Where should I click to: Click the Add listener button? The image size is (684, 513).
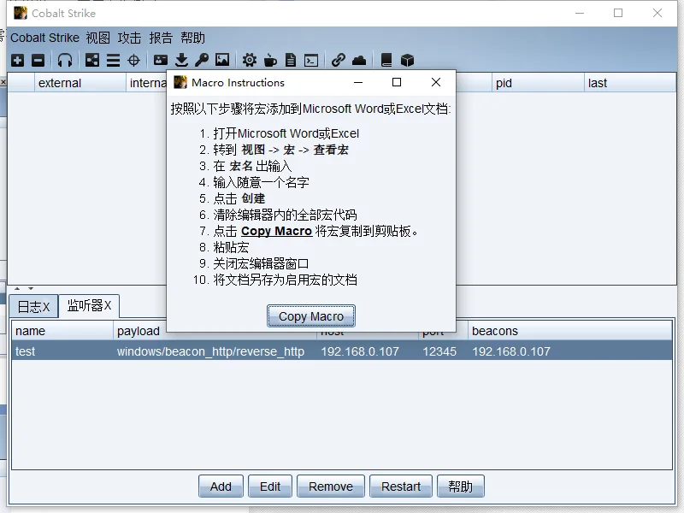click(x=221, y=486)
